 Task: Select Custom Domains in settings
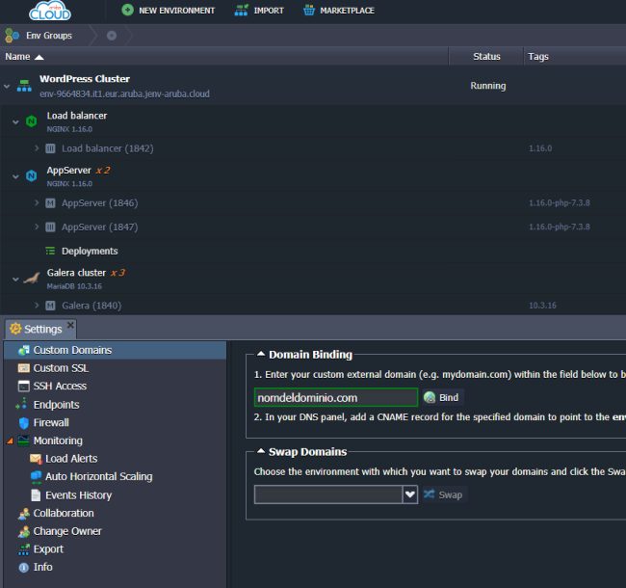click(116, 350)
